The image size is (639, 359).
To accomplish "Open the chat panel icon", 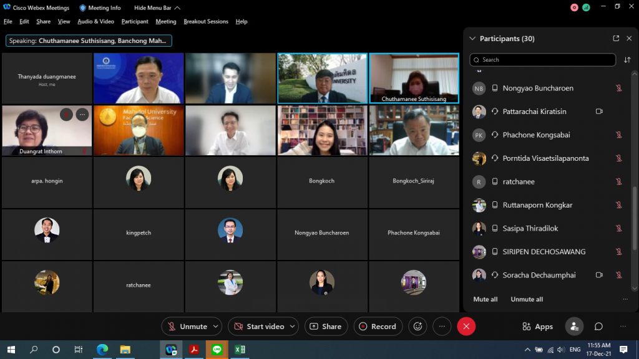I will click(x=598, y=327).
